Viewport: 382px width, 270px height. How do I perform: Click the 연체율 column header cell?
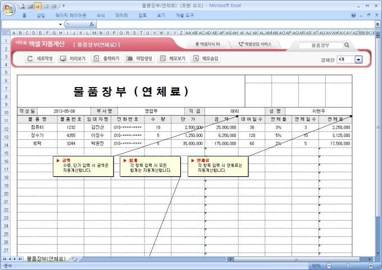278,119
